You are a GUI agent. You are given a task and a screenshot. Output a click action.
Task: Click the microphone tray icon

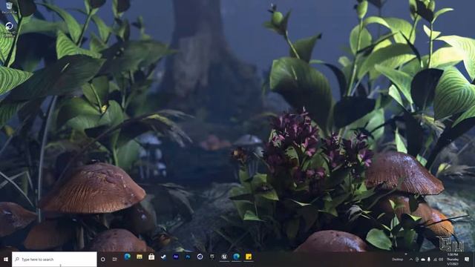429,260
